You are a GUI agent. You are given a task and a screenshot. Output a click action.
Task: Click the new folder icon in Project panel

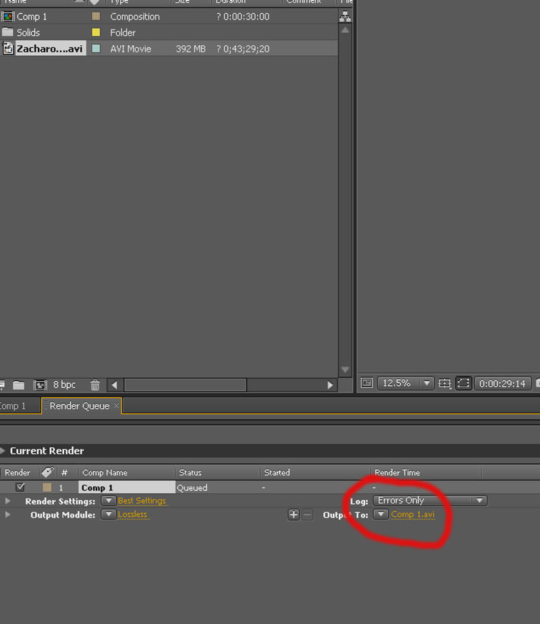19,385
